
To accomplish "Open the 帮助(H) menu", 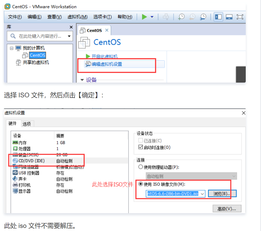I will 125,17.
